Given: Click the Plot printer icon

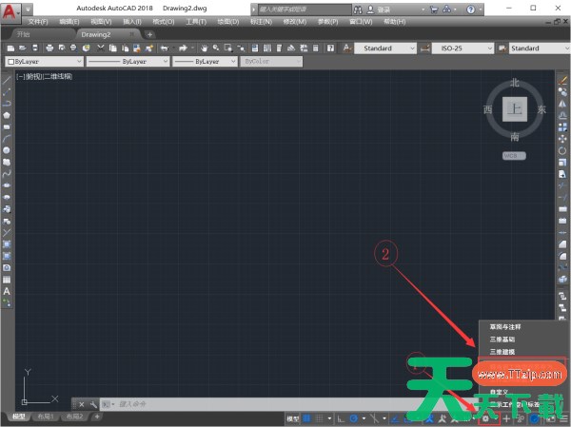Looking at the screenshot, I should (49, 49).
